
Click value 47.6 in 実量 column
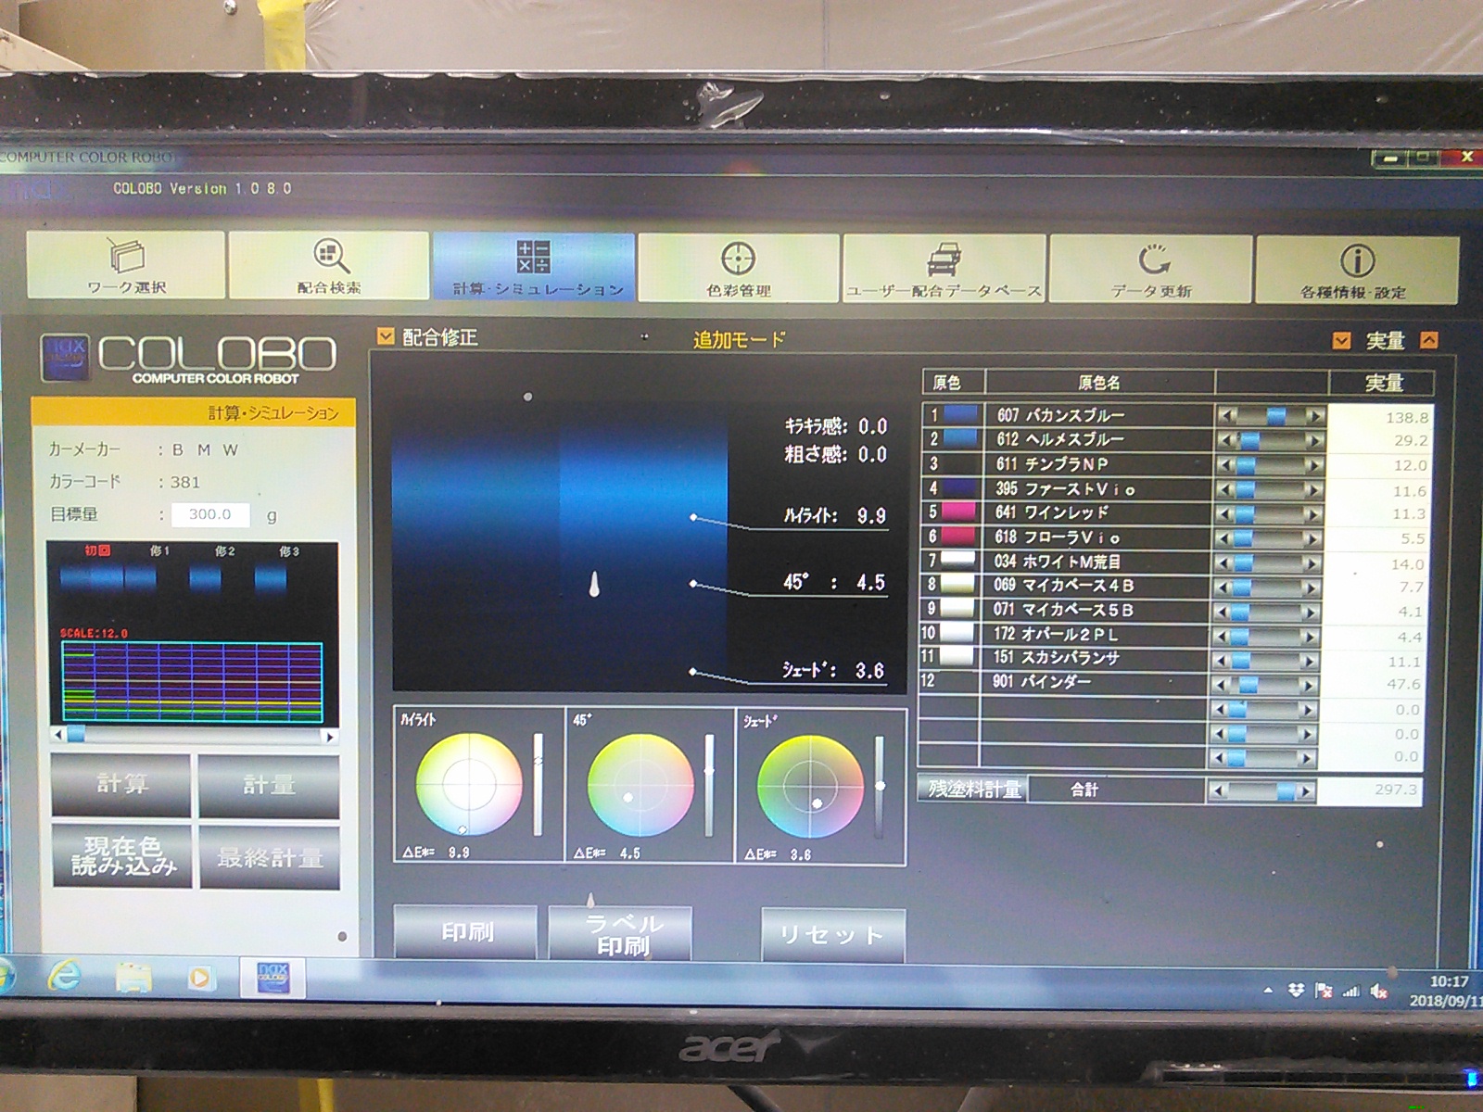pos(1403,684)
